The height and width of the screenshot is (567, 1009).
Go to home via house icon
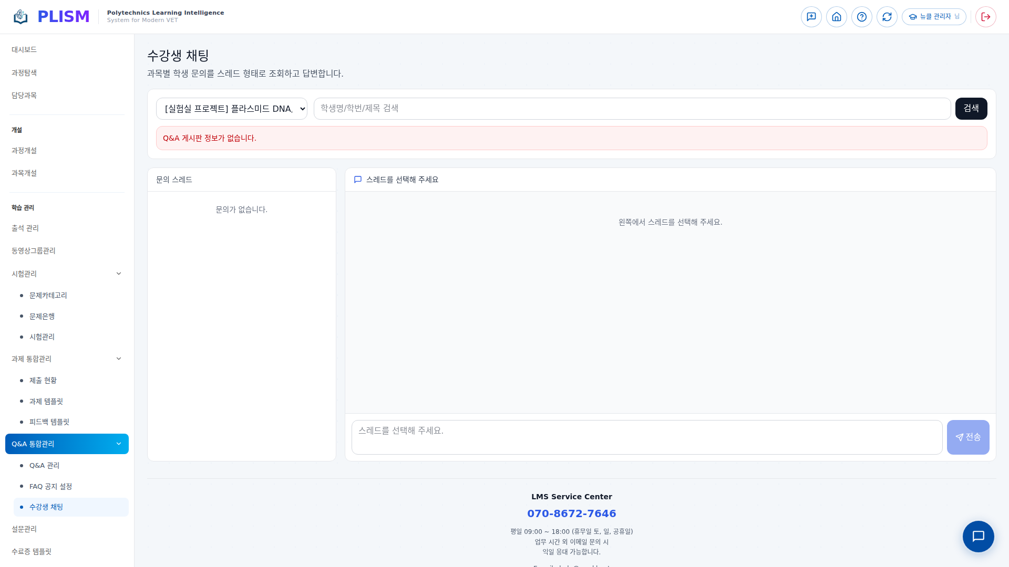pos(836,17)
